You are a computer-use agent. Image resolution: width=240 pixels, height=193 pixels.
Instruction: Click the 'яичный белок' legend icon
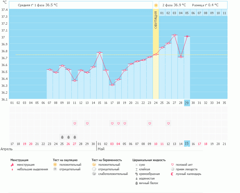[x=136, y=183]
